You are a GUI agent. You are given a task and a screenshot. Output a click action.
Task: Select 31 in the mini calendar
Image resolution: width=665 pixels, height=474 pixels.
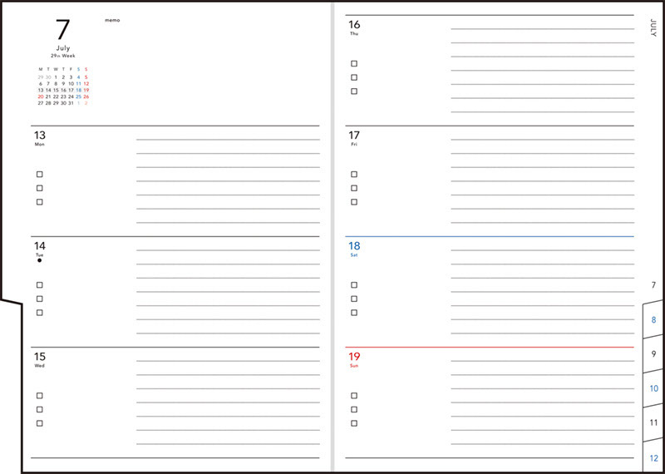(x=71, y=103)
